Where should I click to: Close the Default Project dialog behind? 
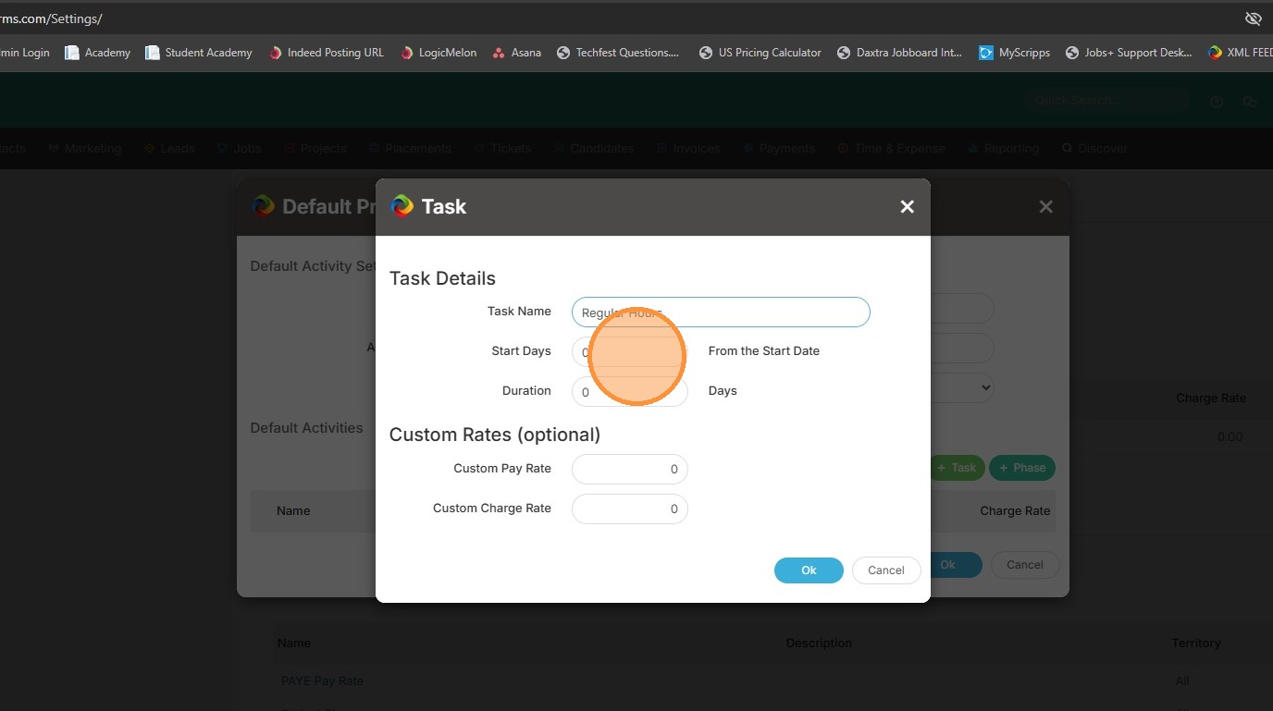[1045, 207]
